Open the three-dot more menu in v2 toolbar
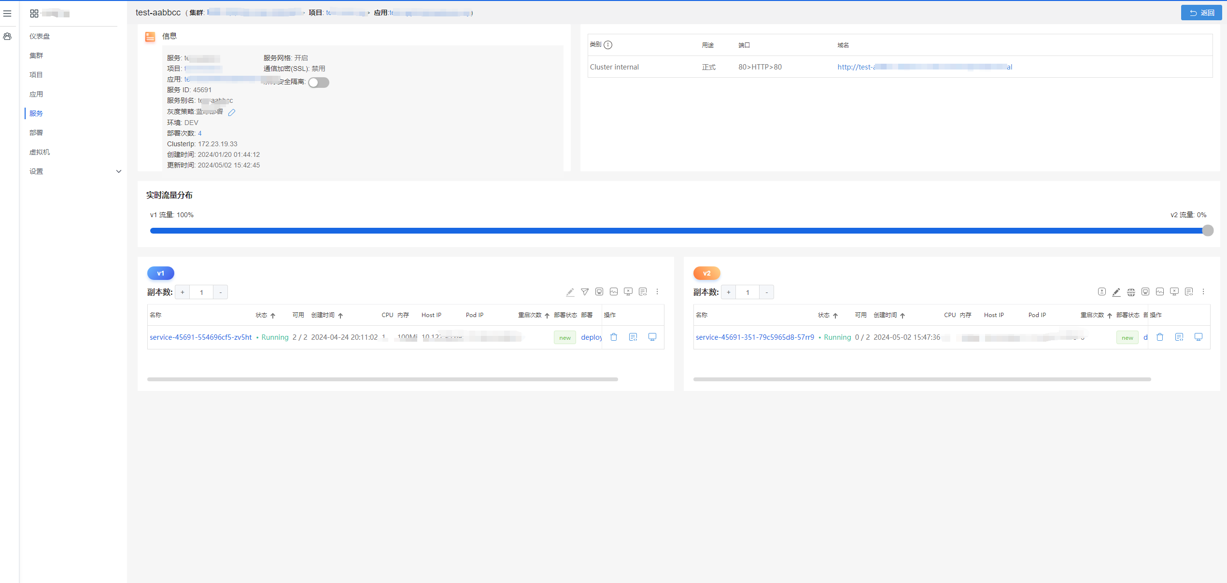This screenshot has width=1227, height=583. coord(1203,291)
